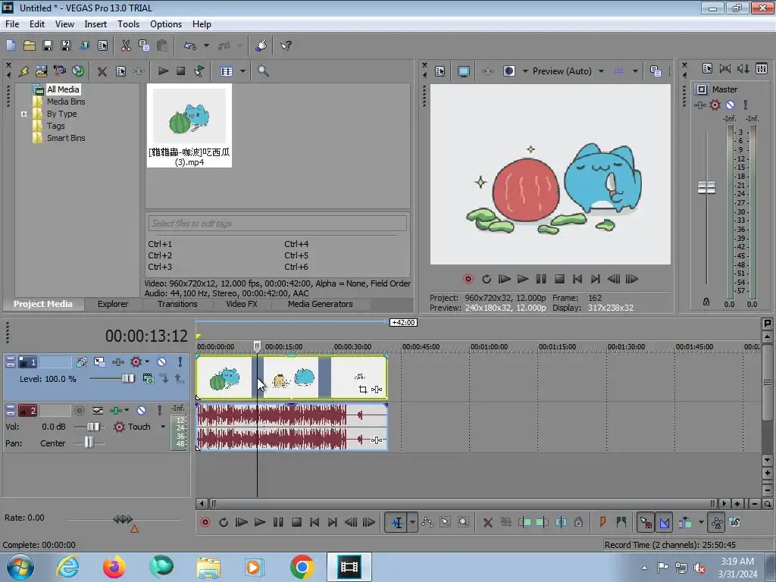Mute audio track 2
776x582 pixels.
[141, 410]
